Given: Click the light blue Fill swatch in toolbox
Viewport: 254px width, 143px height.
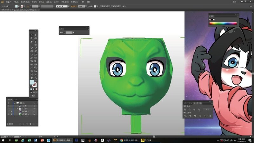Looking at the screenshot, I should point(32,82).
